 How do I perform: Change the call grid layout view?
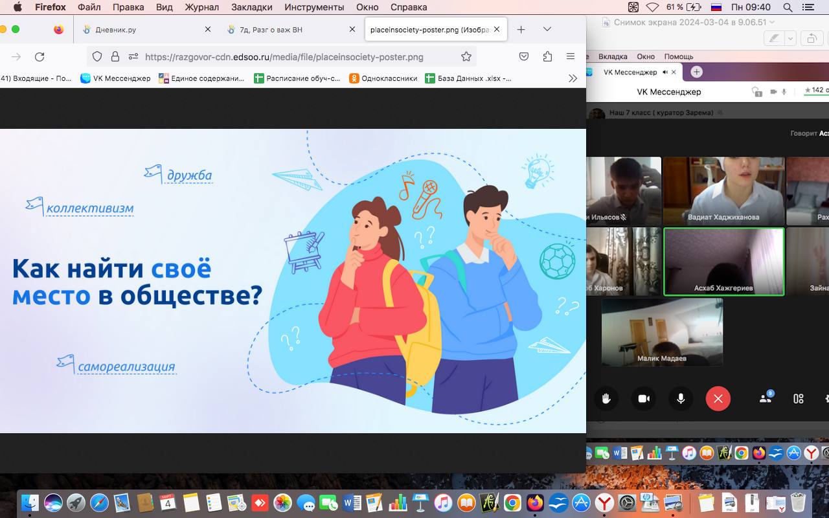point(799,399)
